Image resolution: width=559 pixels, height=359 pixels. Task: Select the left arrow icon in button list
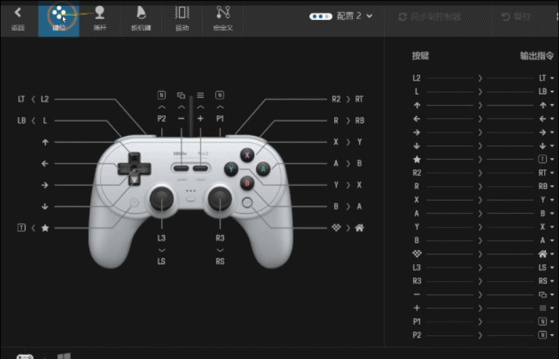click(416, 118)
